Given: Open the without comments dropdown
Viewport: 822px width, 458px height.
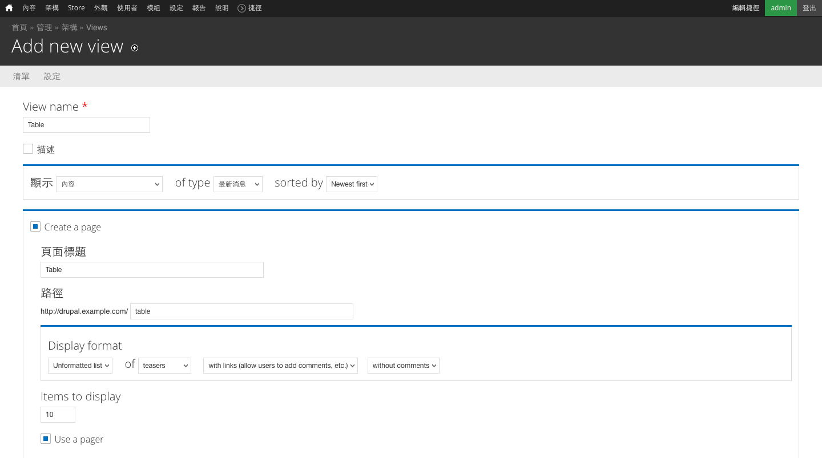Looking at the screenshot, I should [404, 366].
